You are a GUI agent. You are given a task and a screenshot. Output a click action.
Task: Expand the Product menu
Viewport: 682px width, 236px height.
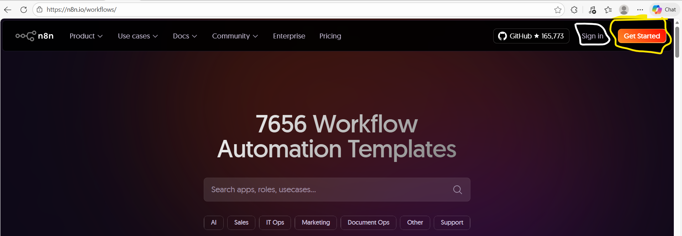coord(86,36)
